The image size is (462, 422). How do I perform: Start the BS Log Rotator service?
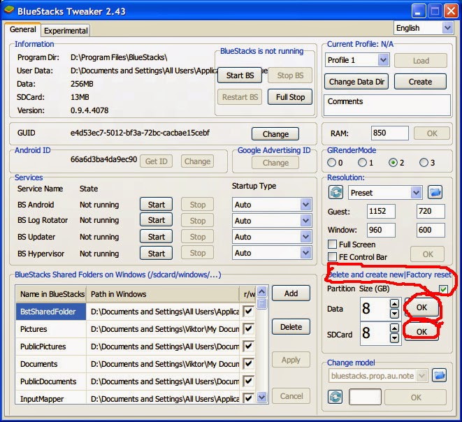pyautogui.click(x=156, y=220)
